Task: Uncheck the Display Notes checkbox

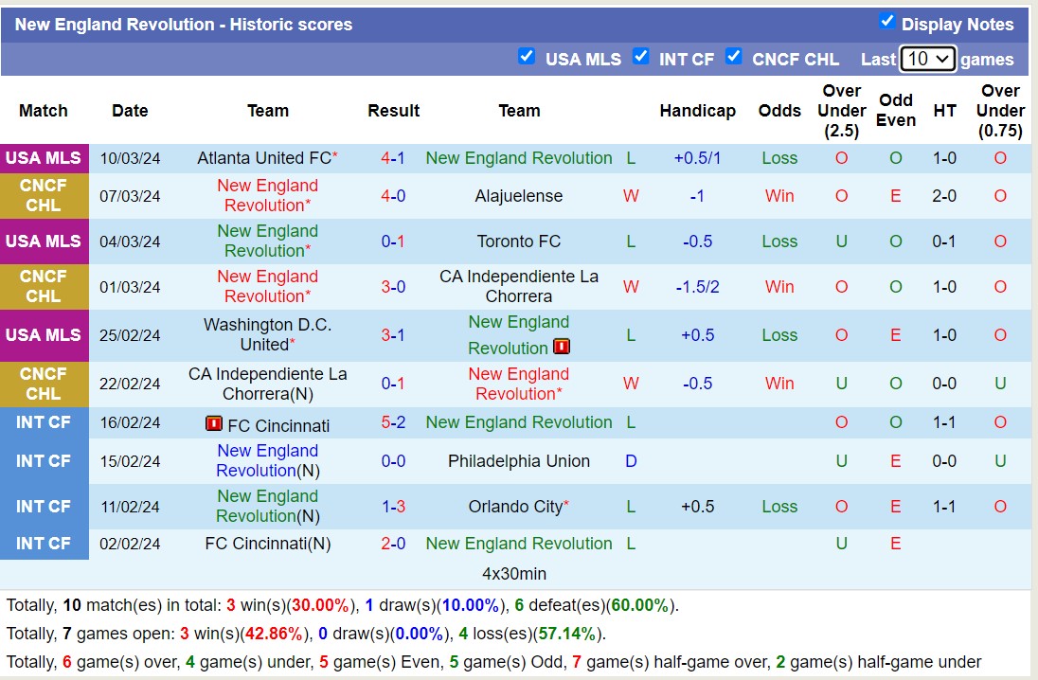Action: click(887, 23)
